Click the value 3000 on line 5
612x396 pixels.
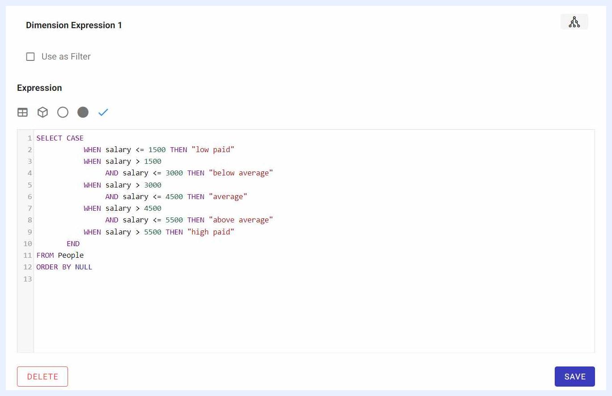(153, 185)
